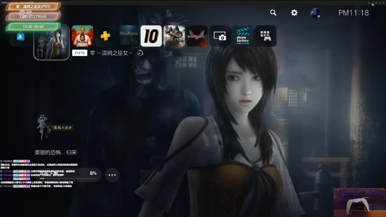Screen dimensions: 386x217
Task: Open the settings gear icon
Action: click(294, 13)
